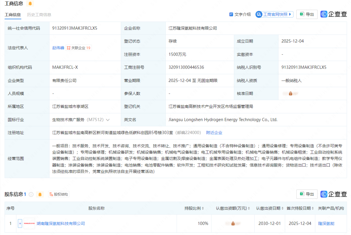This screenshot has width=351, height=235.
Task: Click the bell icon beside 工商信息 title
Action: 31,4
